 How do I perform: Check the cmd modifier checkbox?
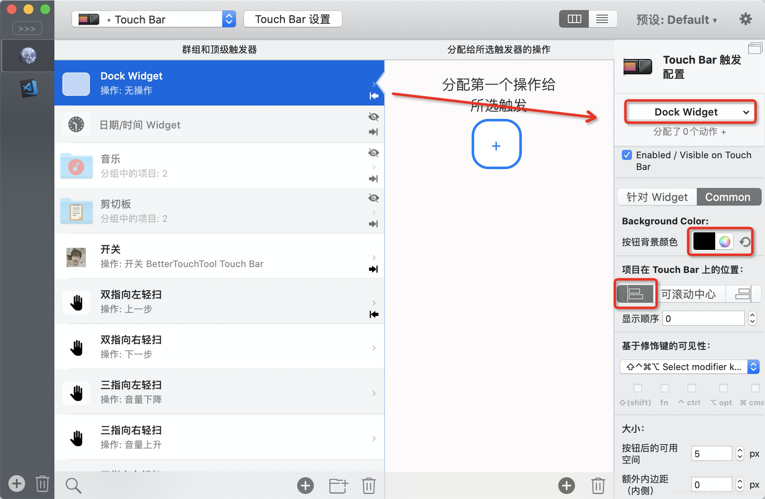[x=755, y=388]
